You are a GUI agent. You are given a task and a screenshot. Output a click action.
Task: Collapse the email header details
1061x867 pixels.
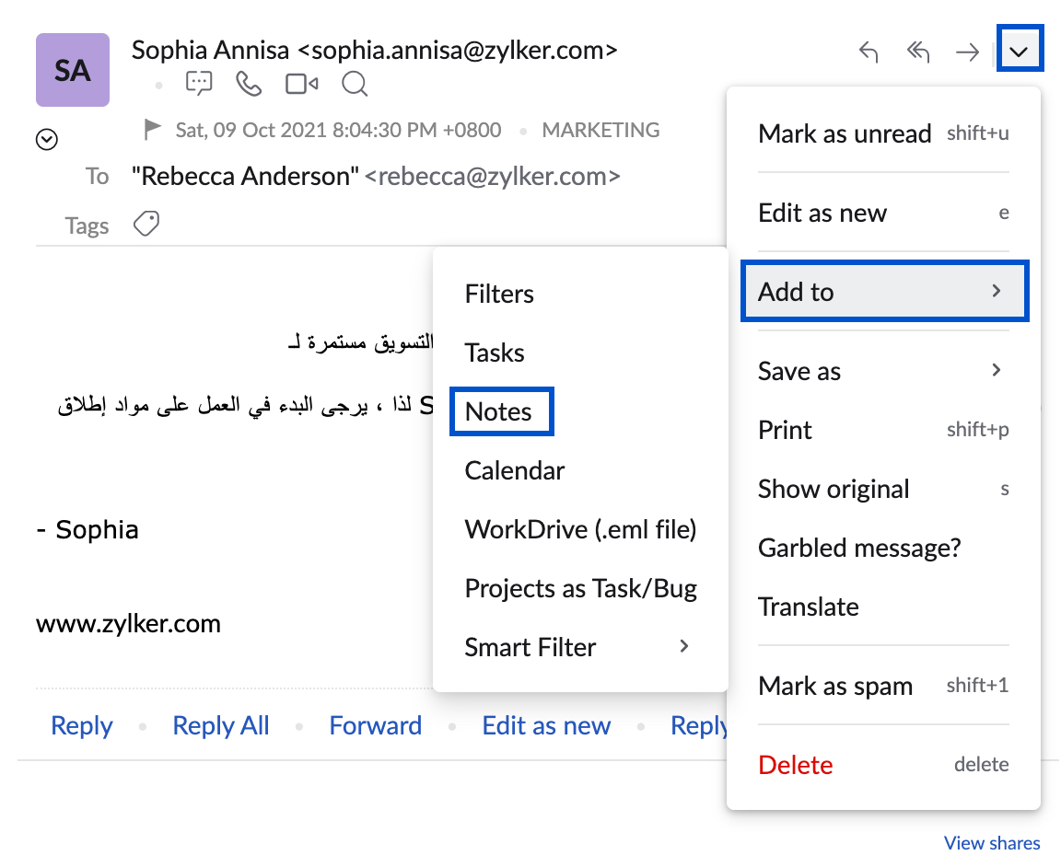[x=46, y=140]
